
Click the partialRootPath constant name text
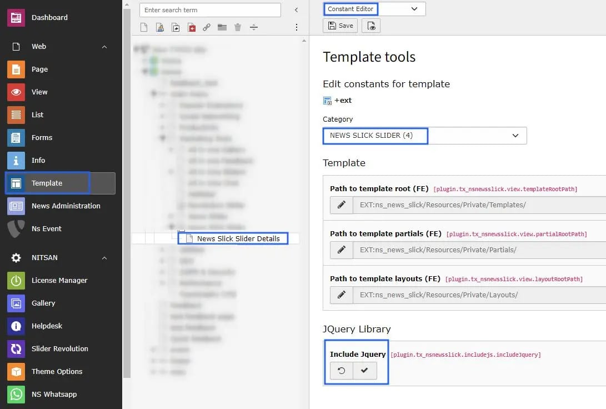pyautogui.click(x=517, y=235)
